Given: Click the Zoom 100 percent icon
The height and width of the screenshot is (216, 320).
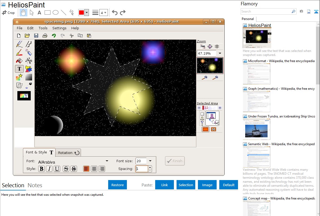Looking at the screenshot, I should pos(203,46).
